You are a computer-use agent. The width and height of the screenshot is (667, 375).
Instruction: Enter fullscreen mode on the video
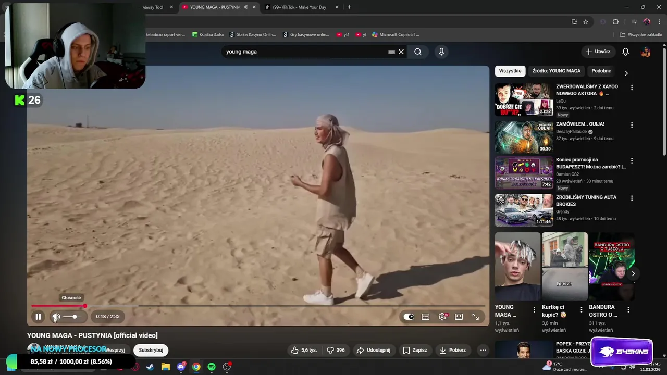tap(476, 317)
